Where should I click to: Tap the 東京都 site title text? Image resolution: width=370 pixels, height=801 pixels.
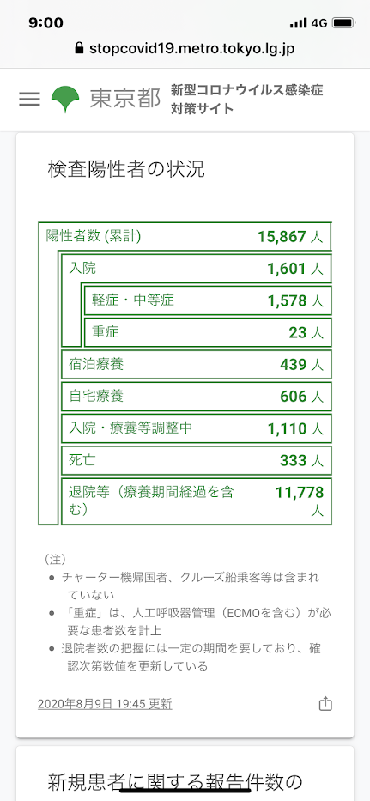125,99
